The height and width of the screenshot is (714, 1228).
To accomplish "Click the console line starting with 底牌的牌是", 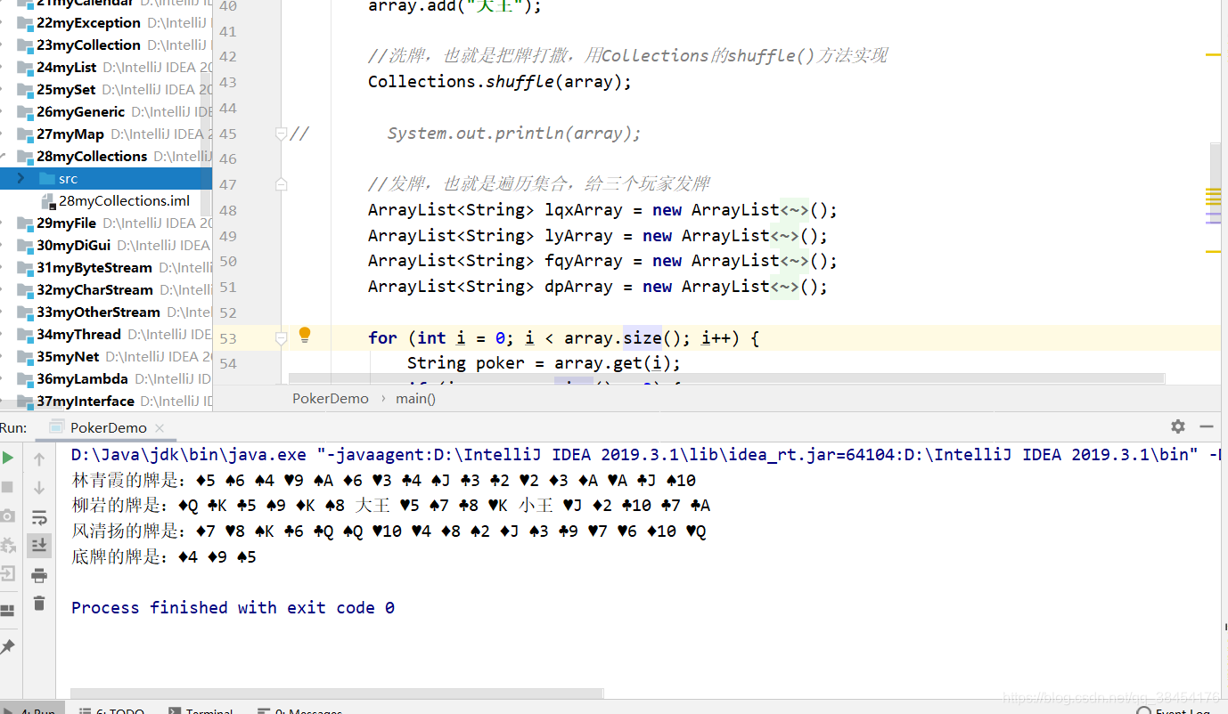I will pos(164,557).
